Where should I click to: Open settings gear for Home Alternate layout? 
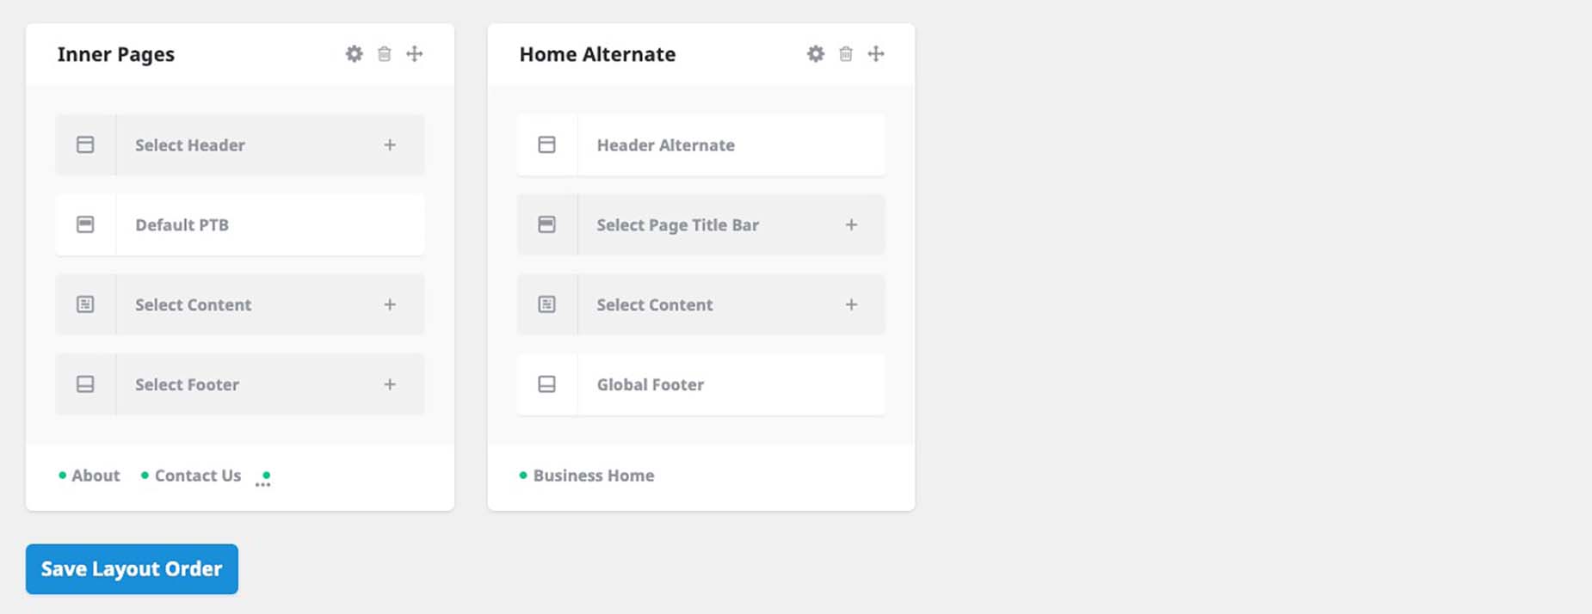point(816,54)
